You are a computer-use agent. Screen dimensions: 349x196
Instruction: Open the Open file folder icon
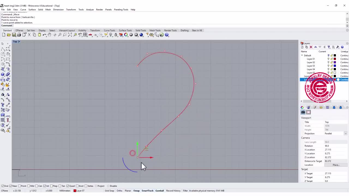point(9,35)
